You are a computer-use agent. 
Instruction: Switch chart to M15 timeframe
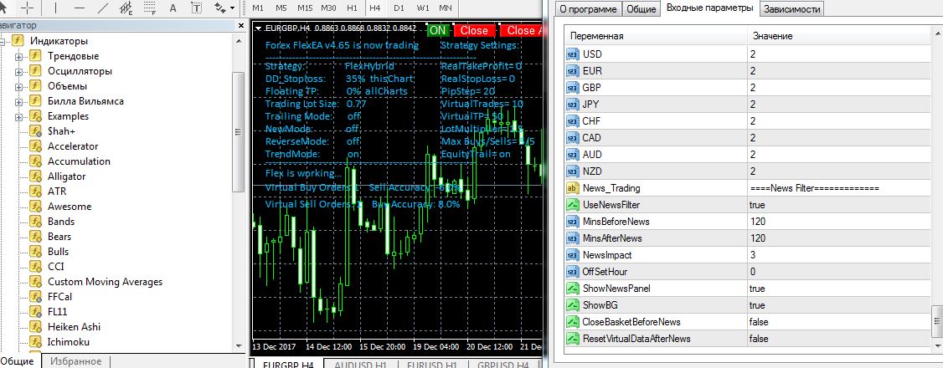[305, 8]
